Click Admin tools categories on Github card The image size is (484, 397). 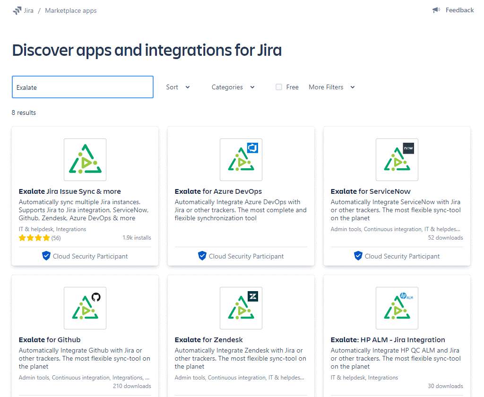pos(84,378)
